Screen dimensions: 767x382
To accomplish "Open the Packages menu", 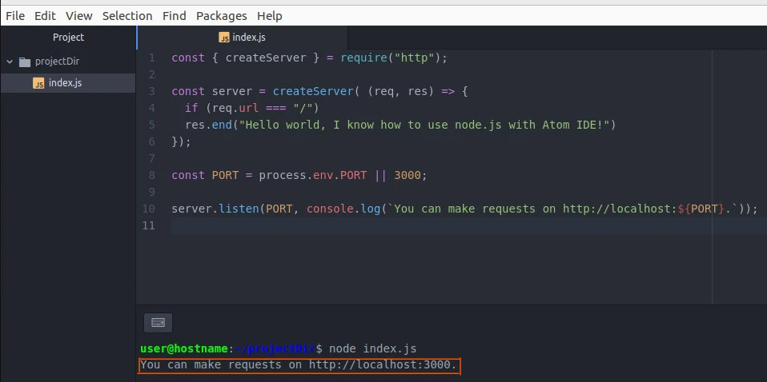I will (x=221, y=15).
